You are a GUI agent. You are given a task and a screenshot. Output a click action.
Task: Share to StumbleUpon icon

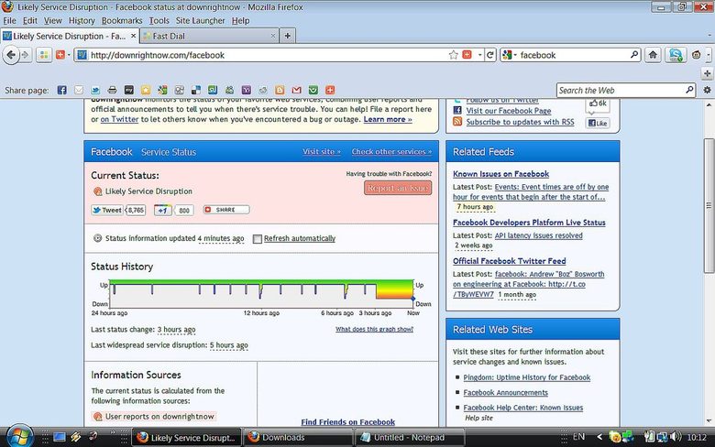pyautogui.click(x=213, y=90)
